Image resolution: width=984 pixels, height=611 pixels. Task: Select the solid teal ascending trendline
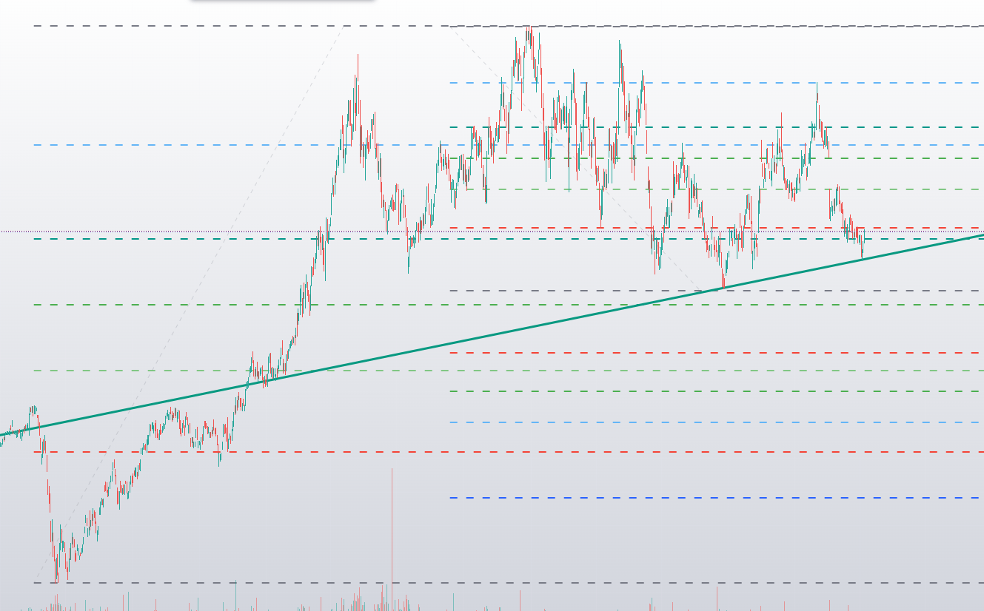tap(492, 335)
